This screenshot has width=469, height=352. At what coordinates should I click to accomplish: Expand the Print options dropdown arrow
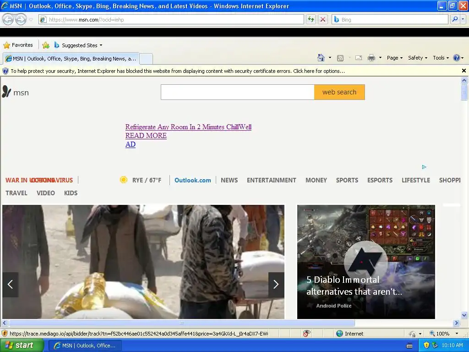point(380,58)
